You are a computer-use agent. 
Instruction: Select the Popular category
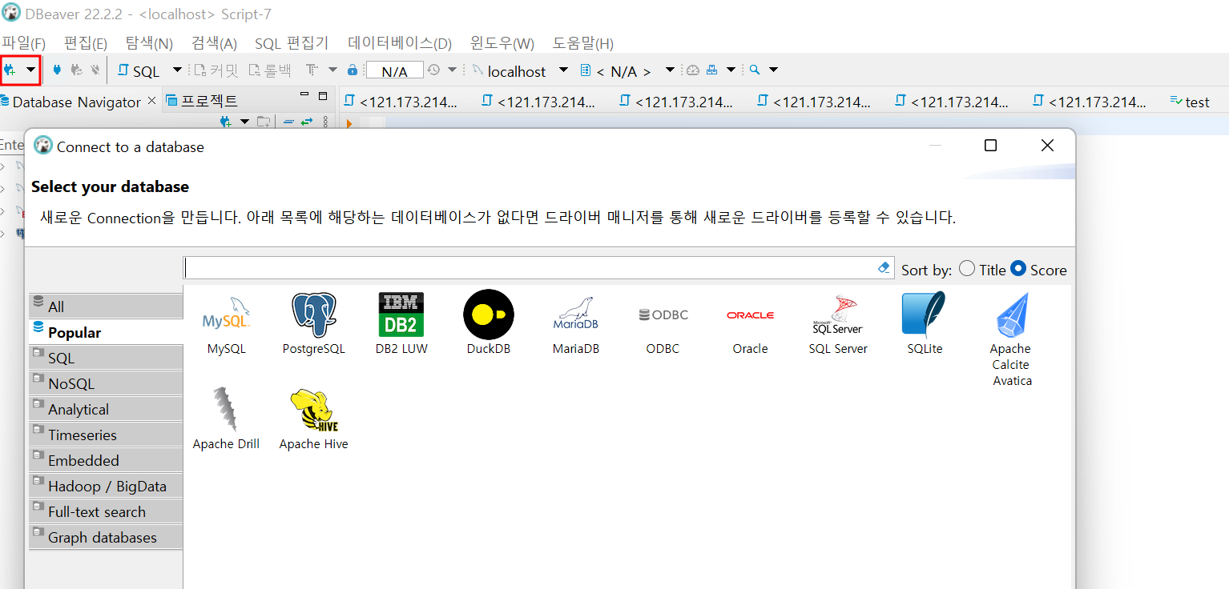(x=106, y=331)
